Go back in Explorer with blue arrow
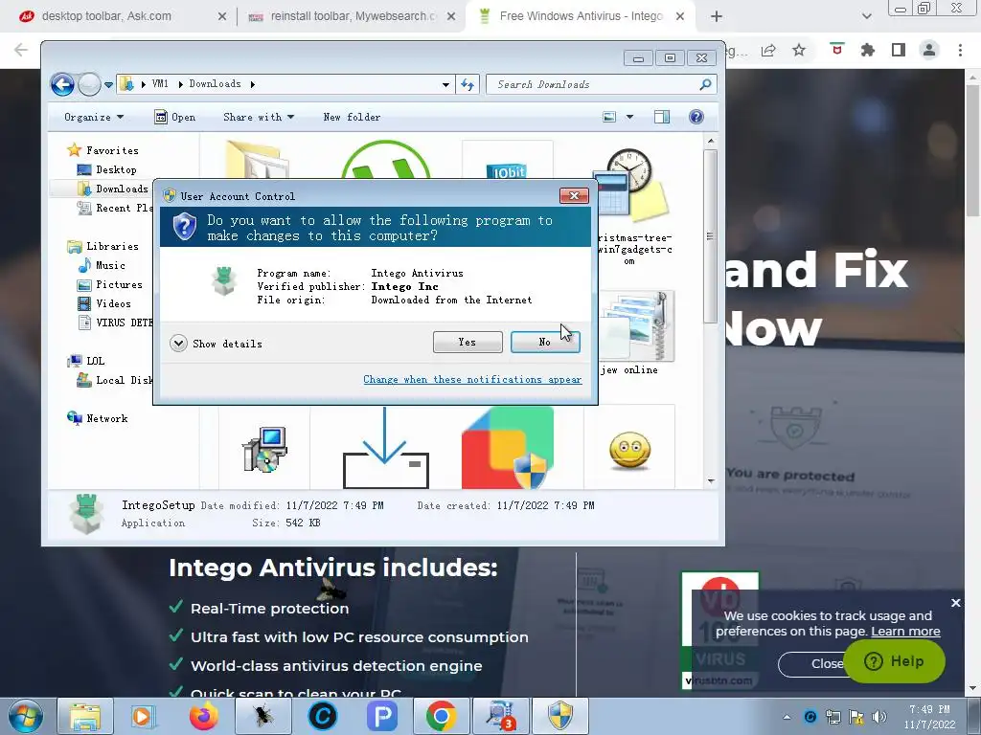The width and height of the screenshot is (981, 735). (62, 84)
